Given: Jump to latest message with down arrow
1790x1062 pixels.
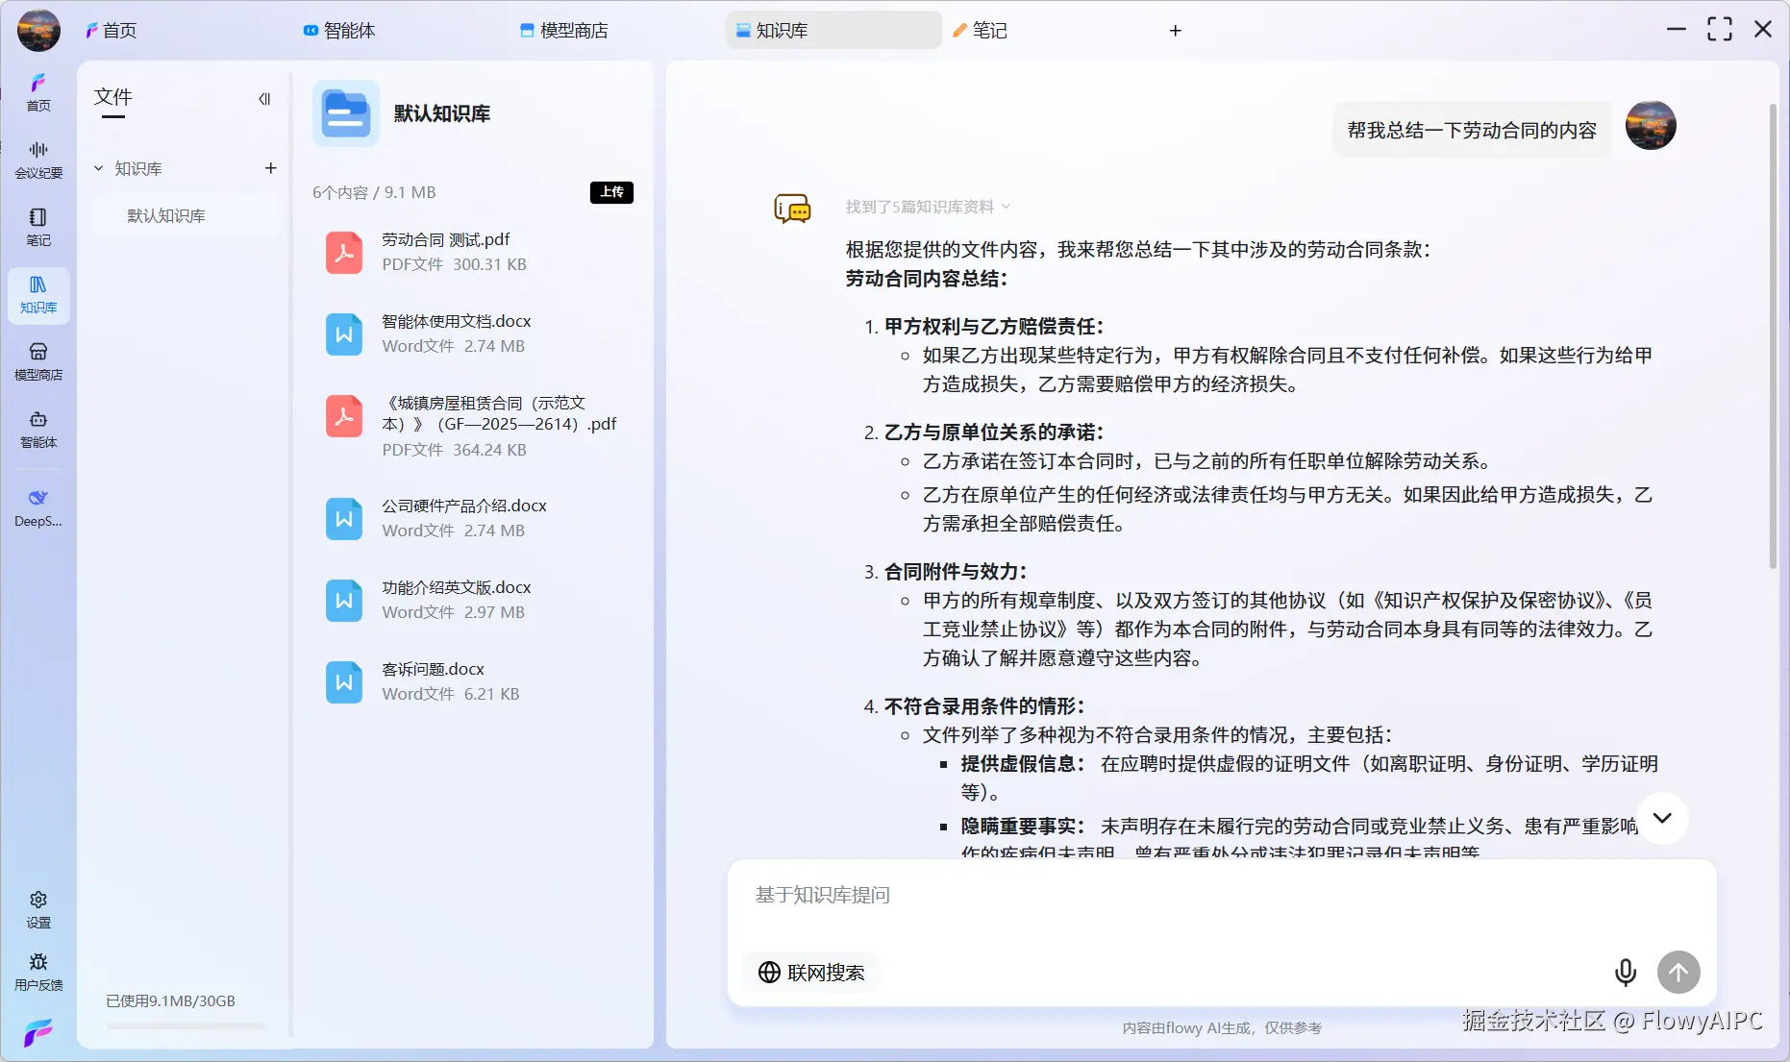Looking at the screenshot, I should click(1662, 818).
